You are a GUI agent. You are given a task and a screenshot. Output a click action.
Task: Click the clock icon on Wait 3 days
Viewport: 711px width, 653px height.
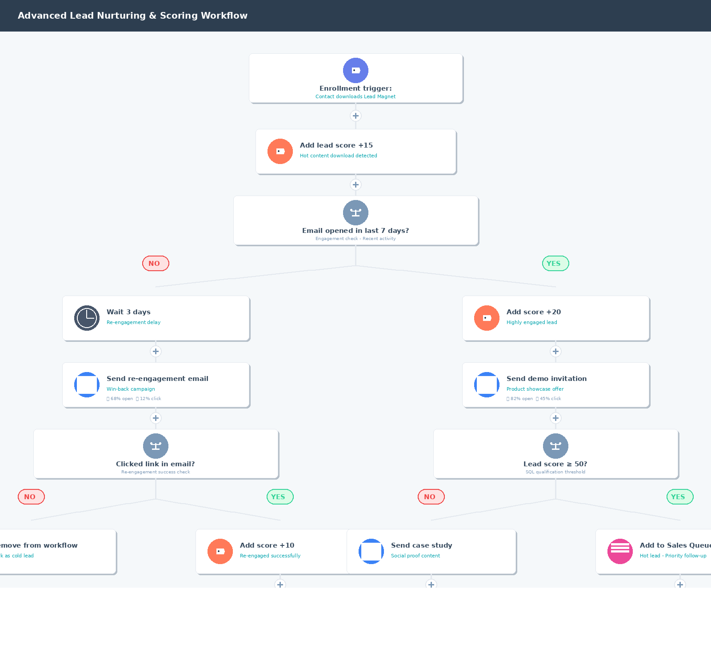click(x=87, y=318)
